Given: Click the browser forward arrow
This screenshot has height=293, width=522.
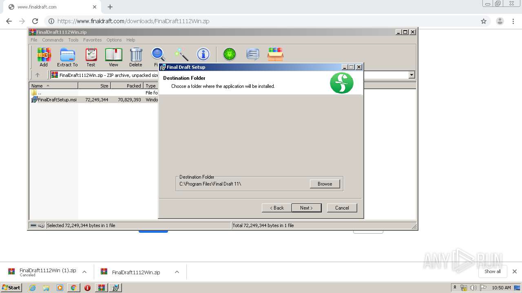Looking at the screenshot, I should click(x=22, y=21).
